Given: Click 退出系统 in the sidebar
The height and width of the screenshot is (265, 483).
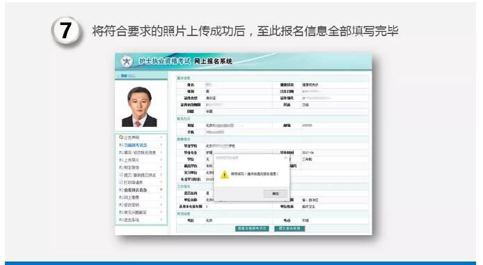Looking at the screenshot, I should tap(132, 220).
